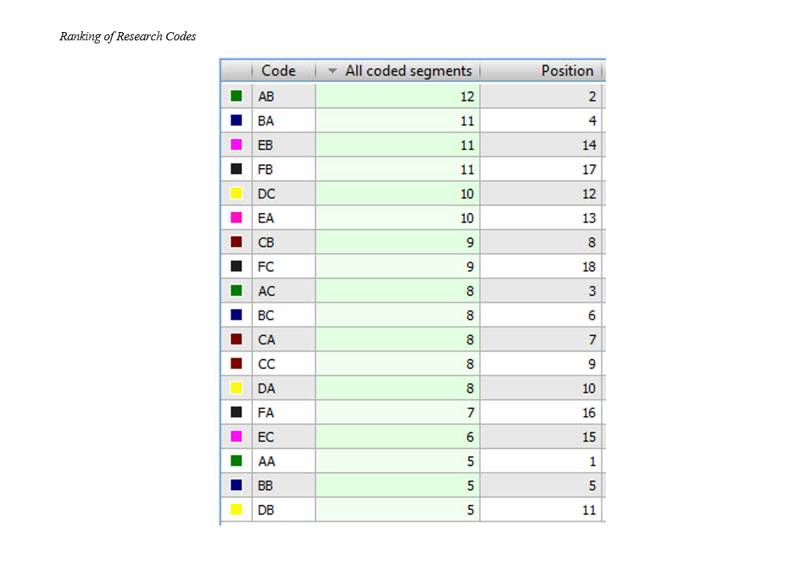809x563 pixels.
Task: Select the black swatch for code FB
Action: [x=237, y=169]
